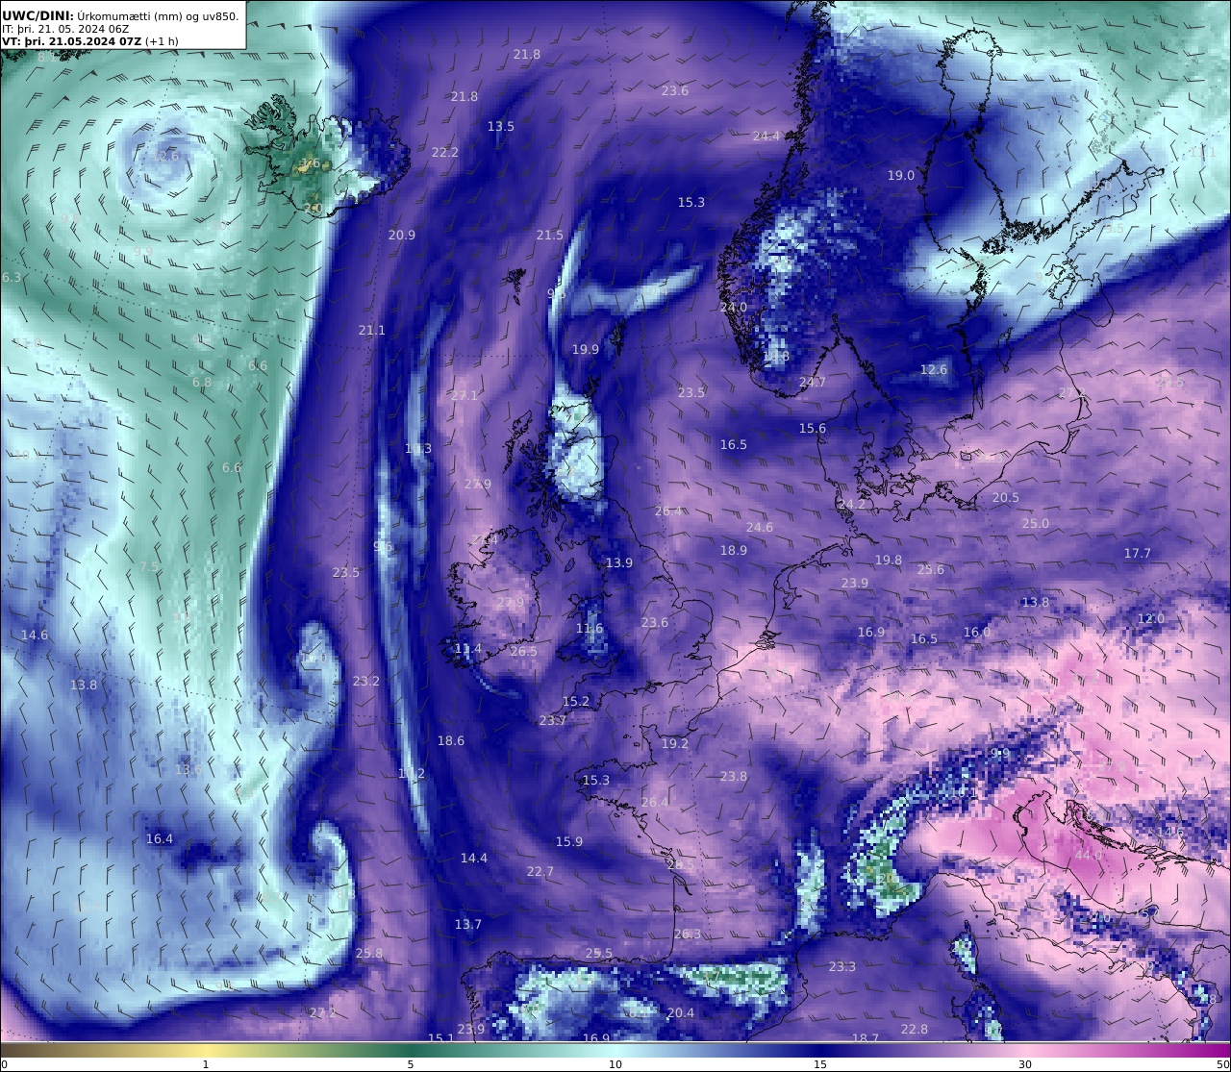The height and width of the screenshot is (1072, 1231).
Task: Select the 44.0 value over the Adriatic
Action: click(x=1089, y=856)
